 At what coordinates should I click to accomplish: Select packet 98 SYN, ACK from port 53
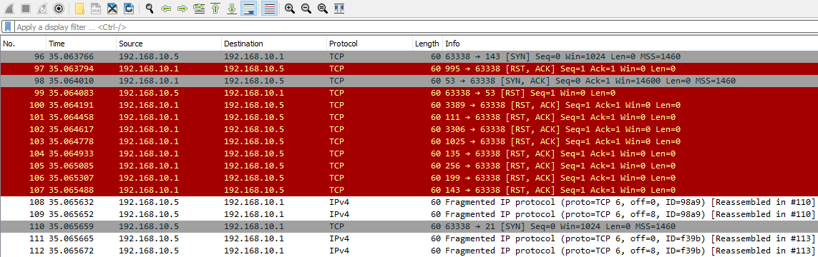coord(409,81)
